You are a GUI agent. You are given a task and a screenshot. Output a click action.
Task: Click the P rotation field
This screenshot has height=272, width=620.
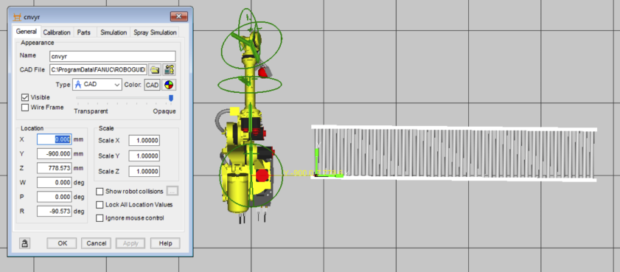tap(55, 197)
